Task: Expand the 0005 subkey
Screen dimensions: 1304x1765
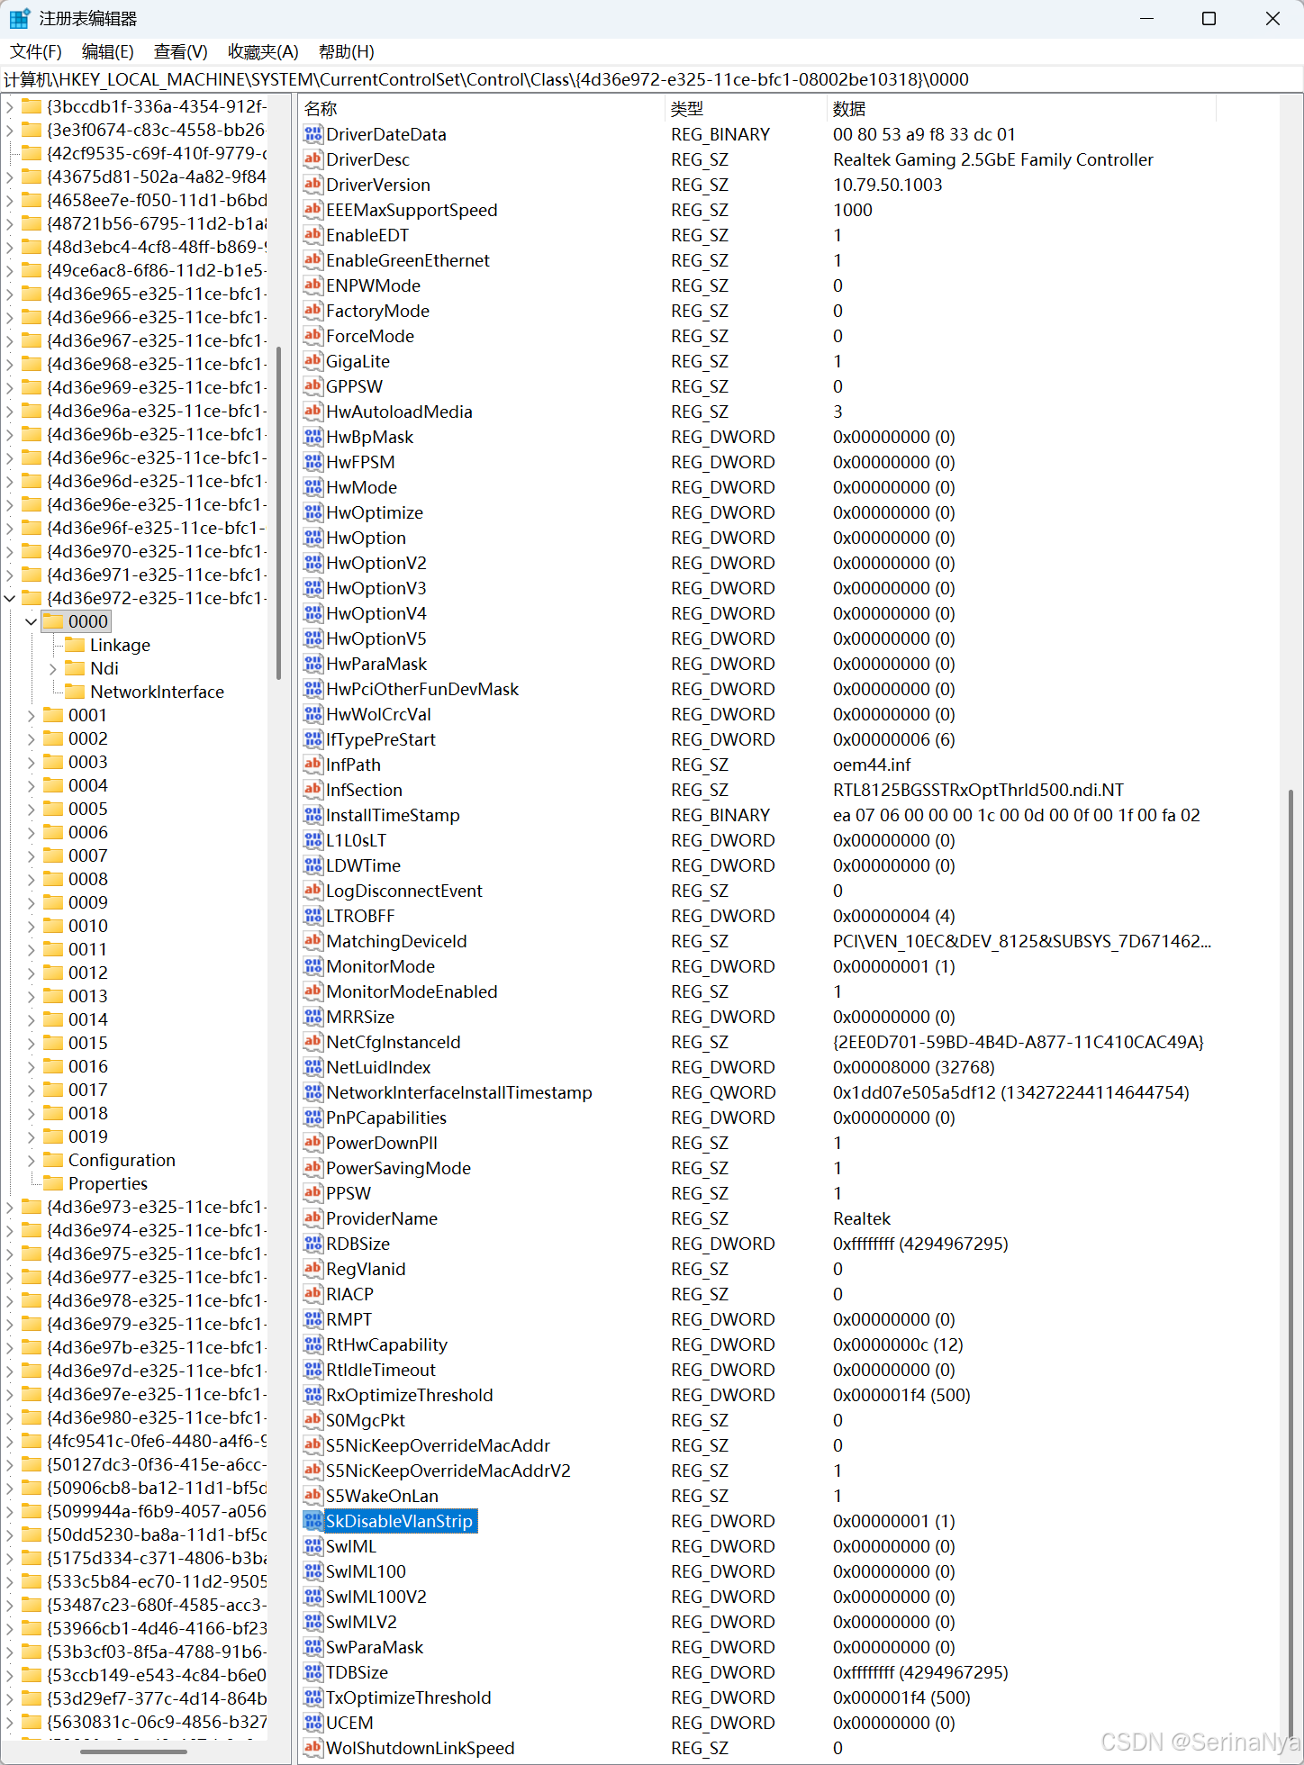Action: tap(32, 809)
